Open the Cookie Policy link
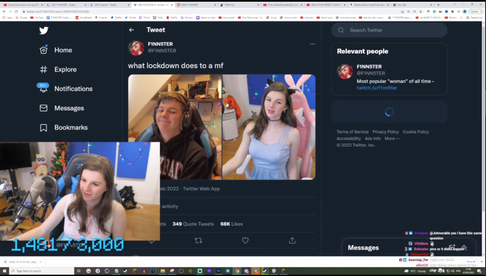The image size is (486, 276). pos(416,132)
